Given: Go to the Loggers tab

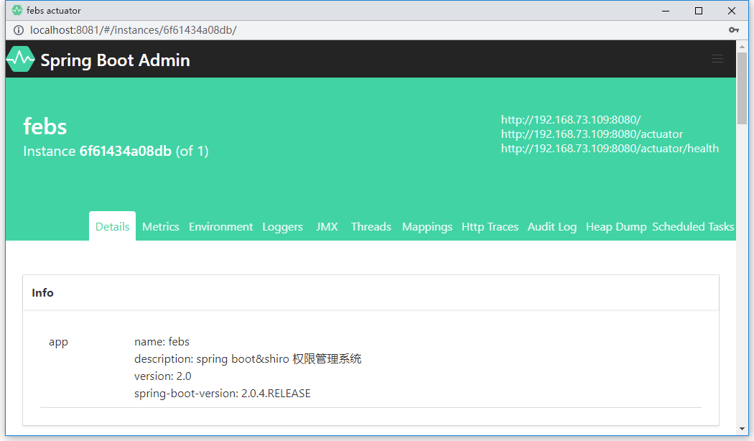Looking at the screenshot, I should (x=282, y=227).
